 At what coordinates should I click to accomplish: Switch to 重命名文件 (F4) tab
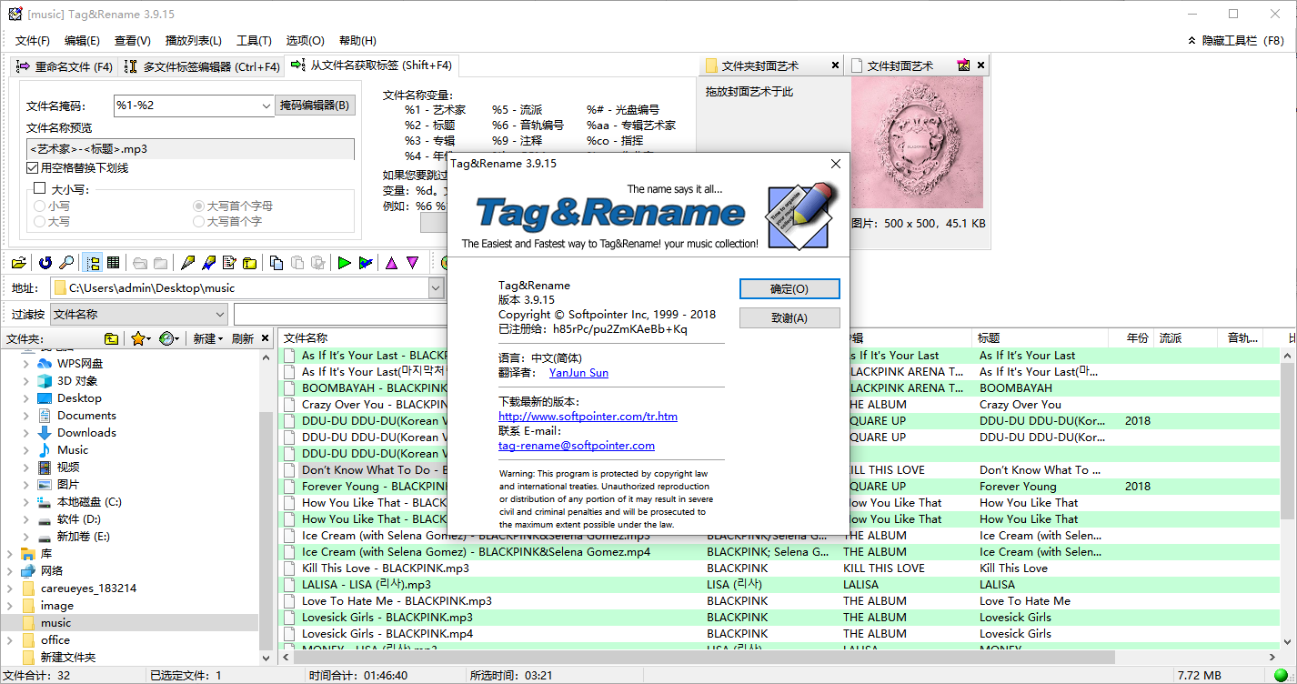click(64, 66)
